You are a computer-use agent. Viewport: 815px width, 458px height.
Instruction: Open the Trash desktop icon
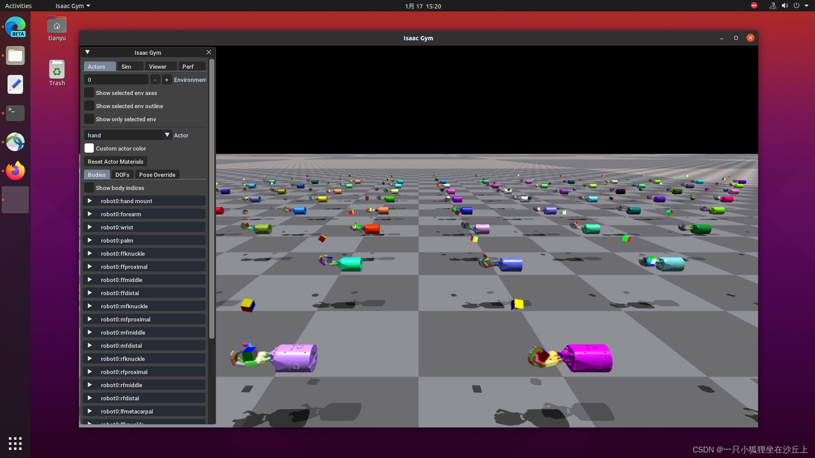(x=57, y=73)
